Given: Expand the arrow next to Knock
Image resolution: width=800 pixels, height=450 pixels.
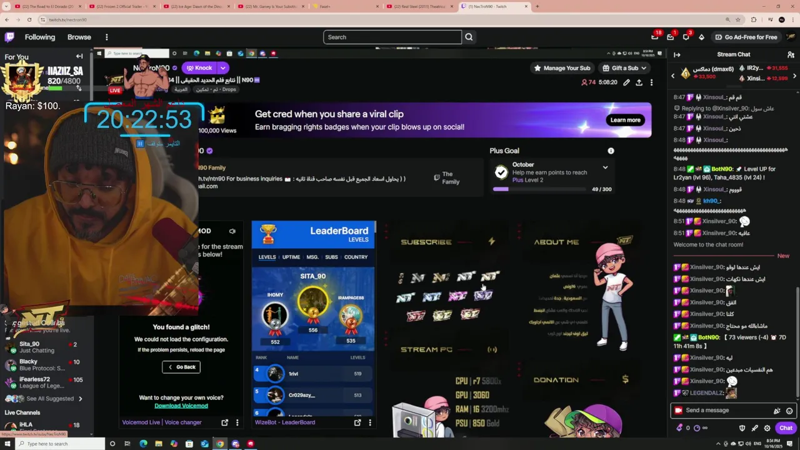Looking at the screenshot, I should pos(222,67).
